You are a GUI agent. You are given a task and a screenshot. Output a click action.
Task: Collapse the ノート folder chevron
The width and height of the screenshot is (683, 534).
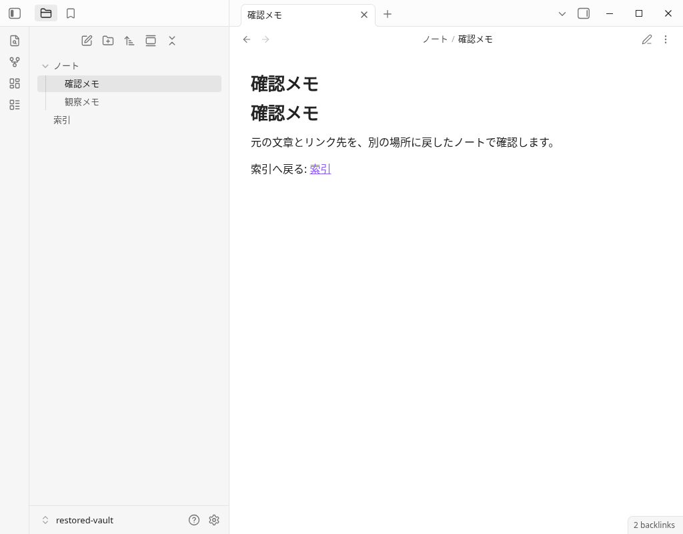pos(45,66)
